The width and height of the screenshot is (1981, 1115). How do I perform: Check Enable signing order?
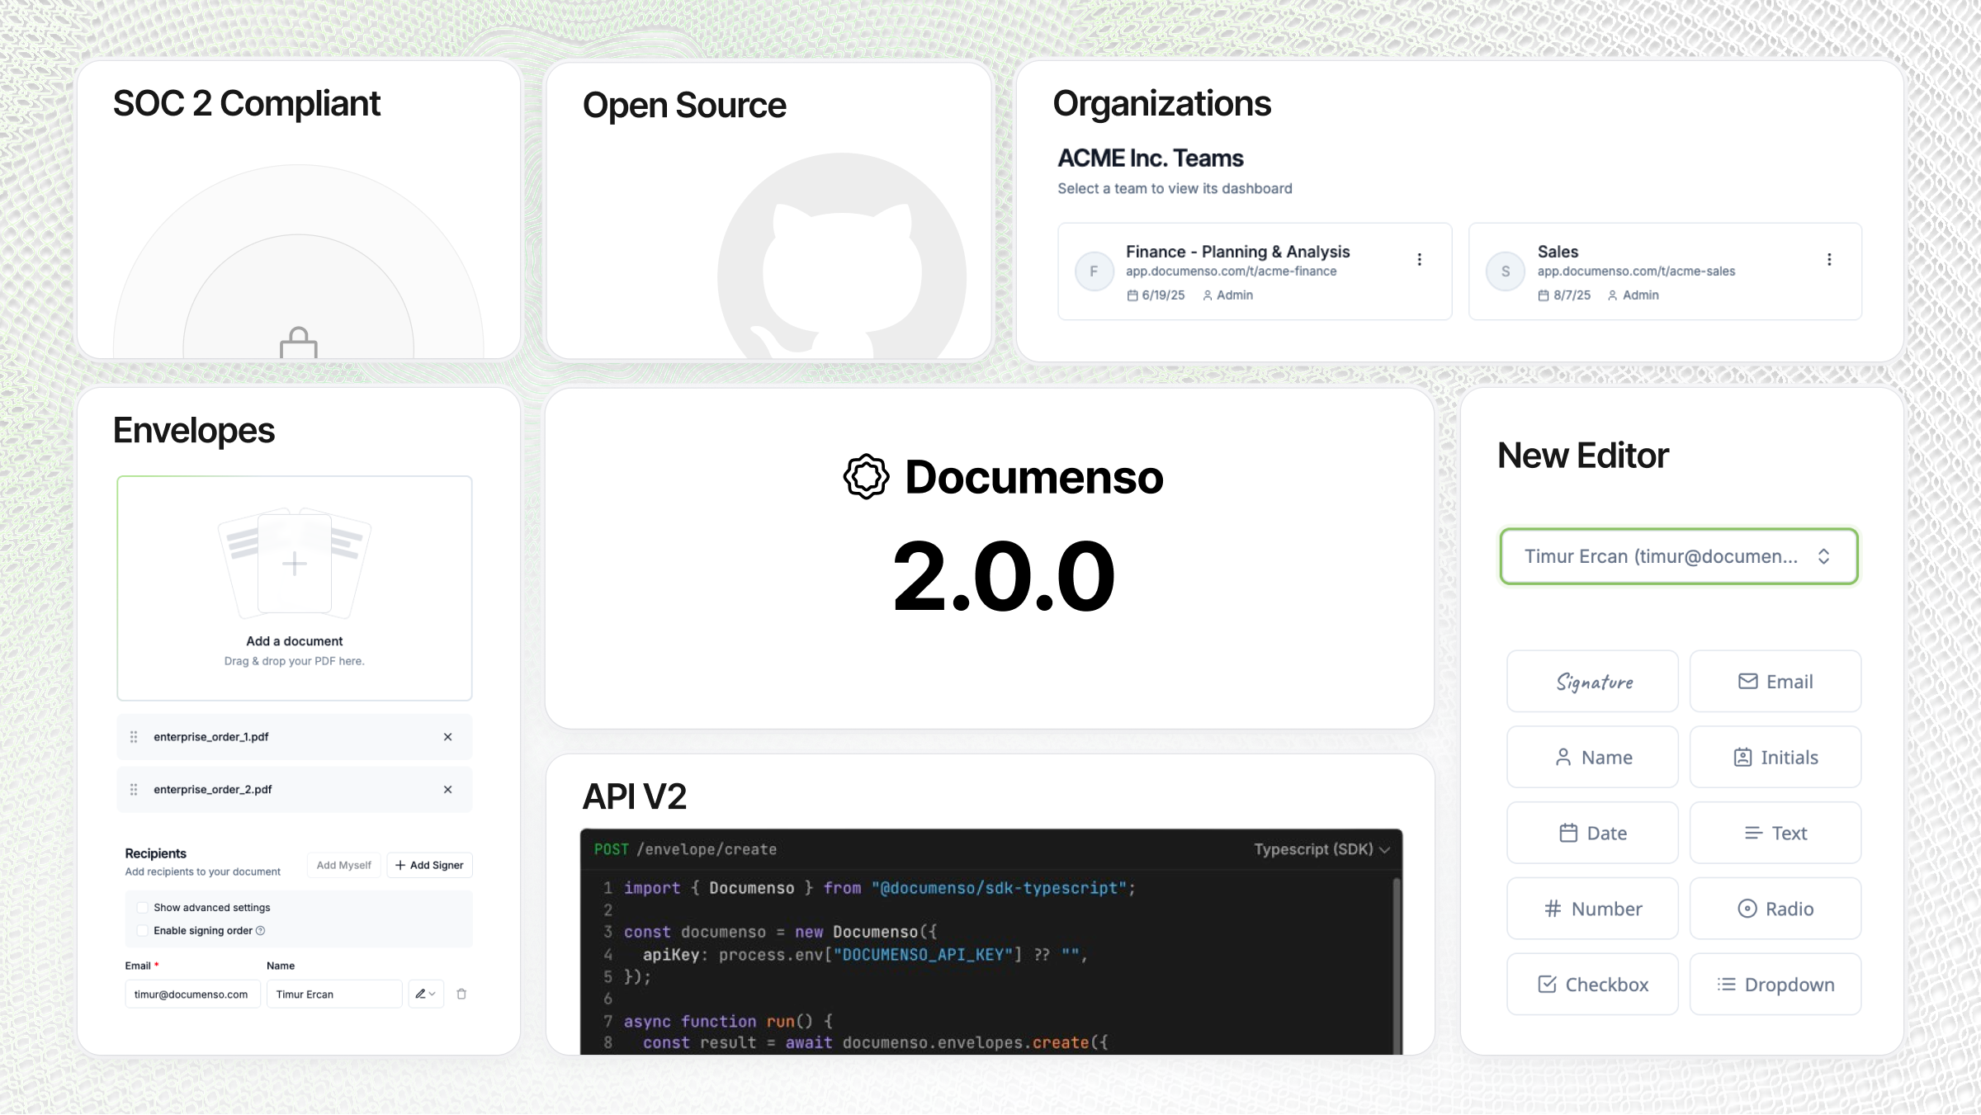click(x=142, y=930)
